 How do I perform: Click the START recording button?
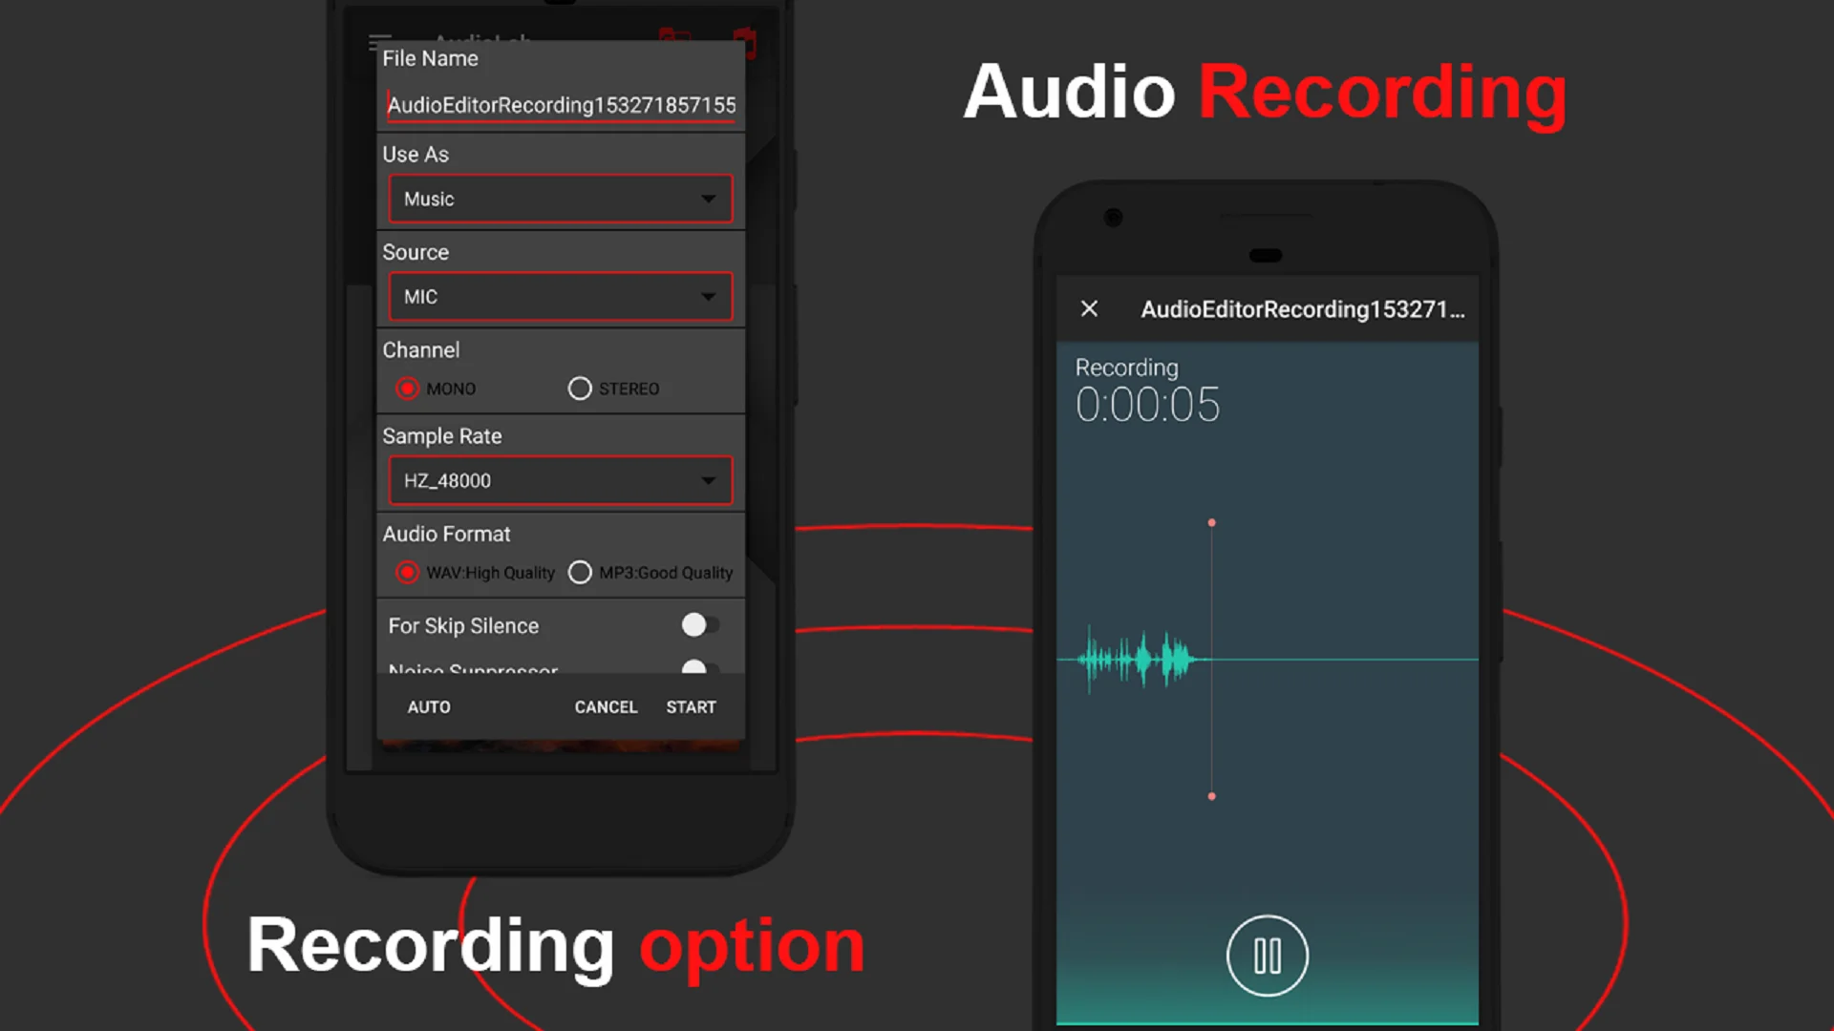[x=691, y=706]
